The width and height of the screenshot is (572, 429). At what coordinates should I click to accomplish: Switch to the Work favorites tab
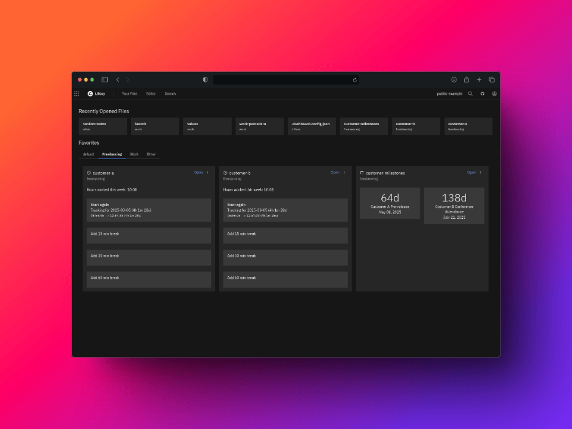(134, 154)
